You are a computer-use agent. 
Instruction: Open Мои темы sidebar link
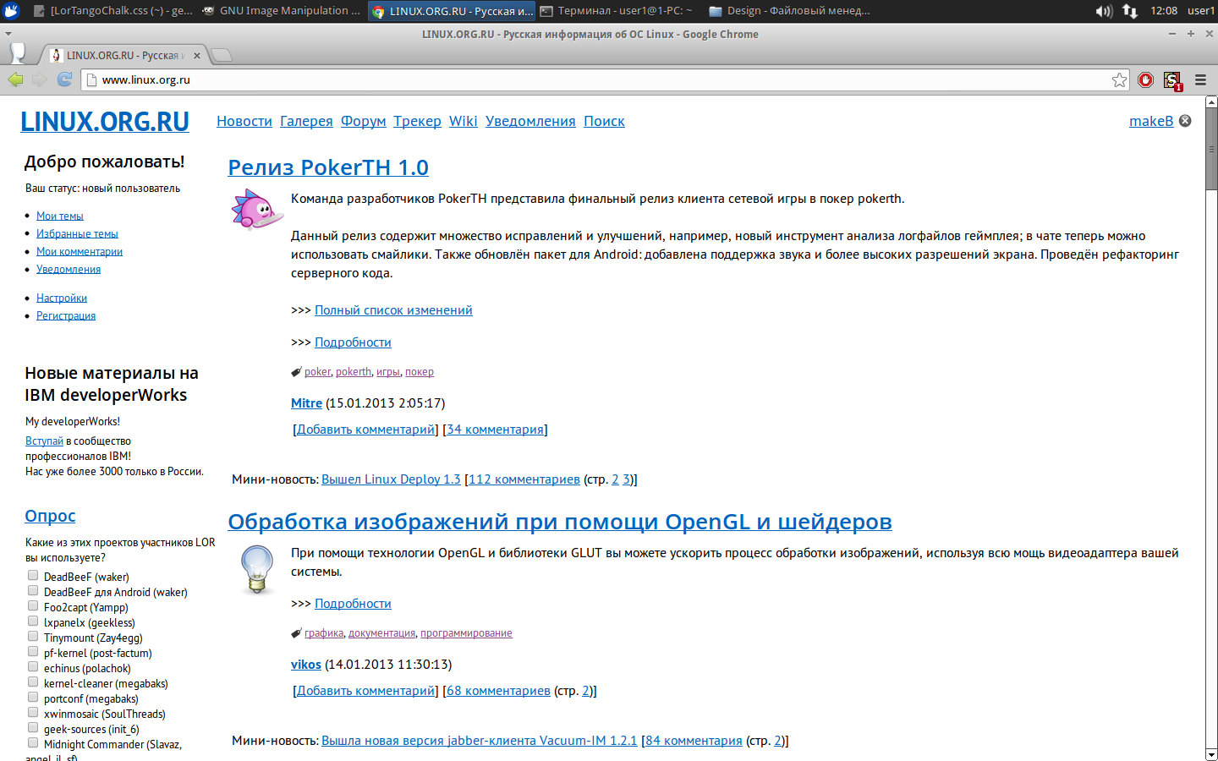click(60, 216)
